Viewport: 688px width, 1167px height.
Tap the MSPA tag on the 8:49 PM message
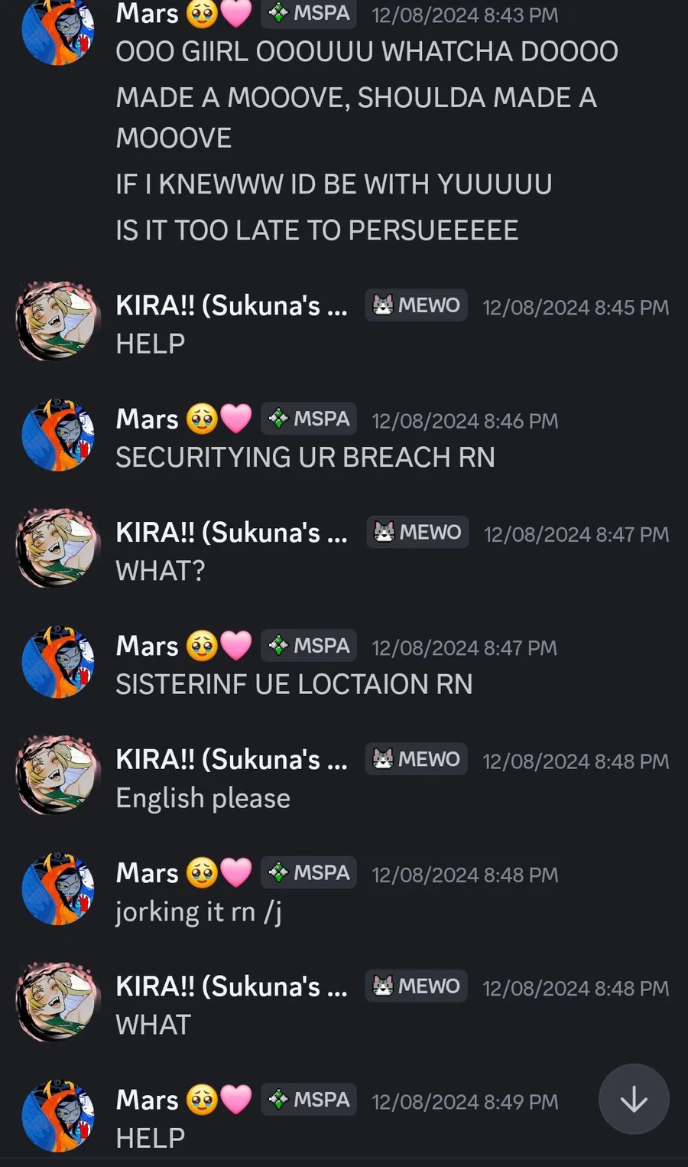pos(309,1100)
